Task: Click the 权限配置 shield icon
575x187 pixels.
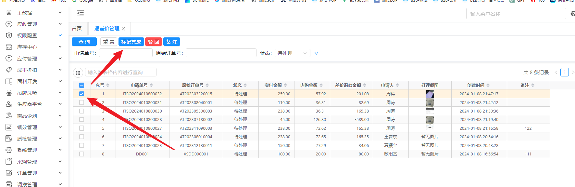Action: pyautogui.click(x=9, y=35)
